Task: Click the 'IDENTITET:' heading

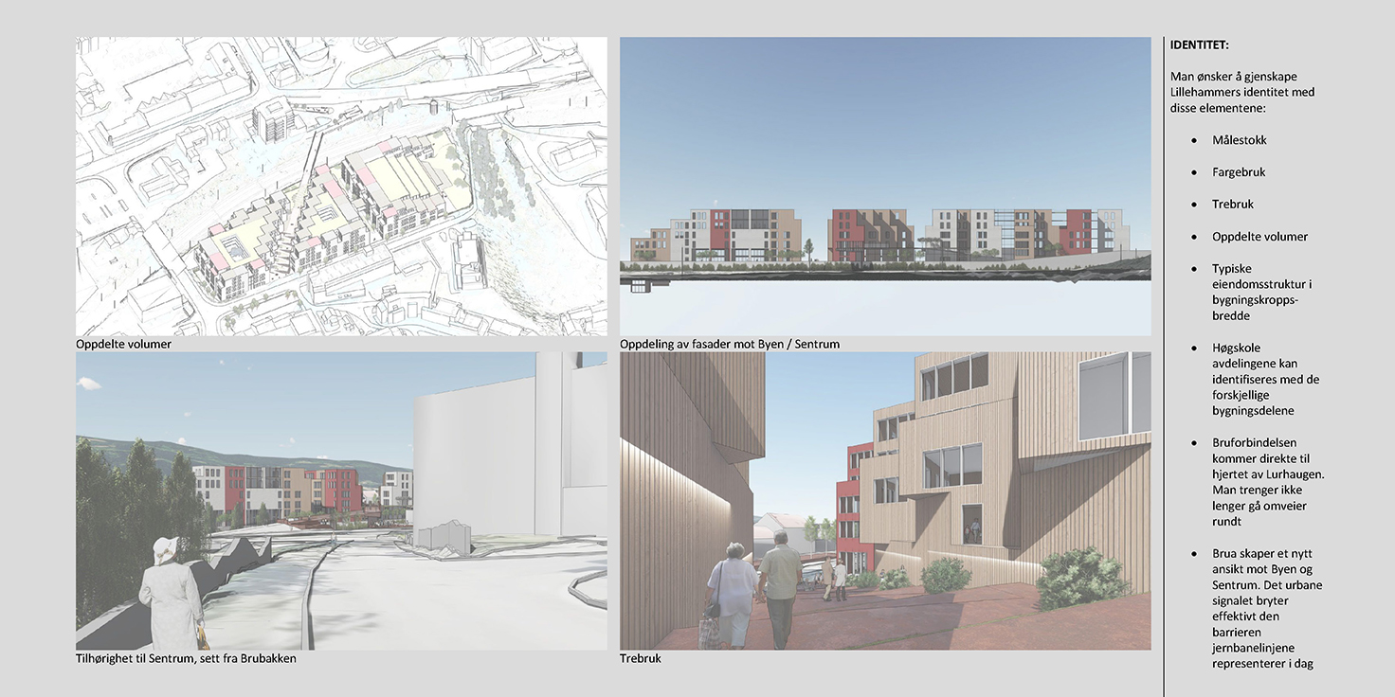Action: [x=1200, y=45]
